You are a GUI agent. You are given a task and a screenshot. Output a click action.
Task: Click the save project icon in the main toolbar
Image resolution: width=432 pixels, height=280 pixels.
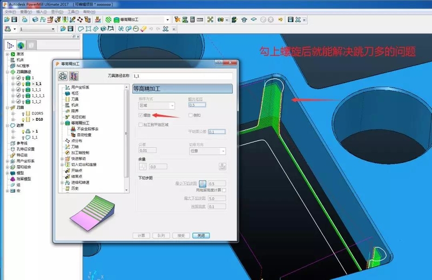[x=15, y=19]
